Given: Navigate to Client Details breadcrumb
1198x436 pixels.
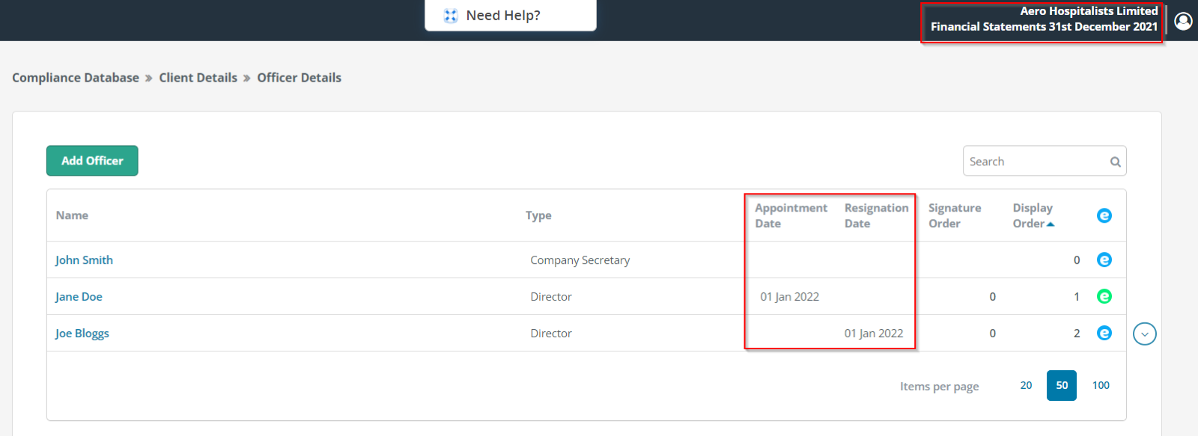Looking at the screenshot, I should (x=198, y=78).
